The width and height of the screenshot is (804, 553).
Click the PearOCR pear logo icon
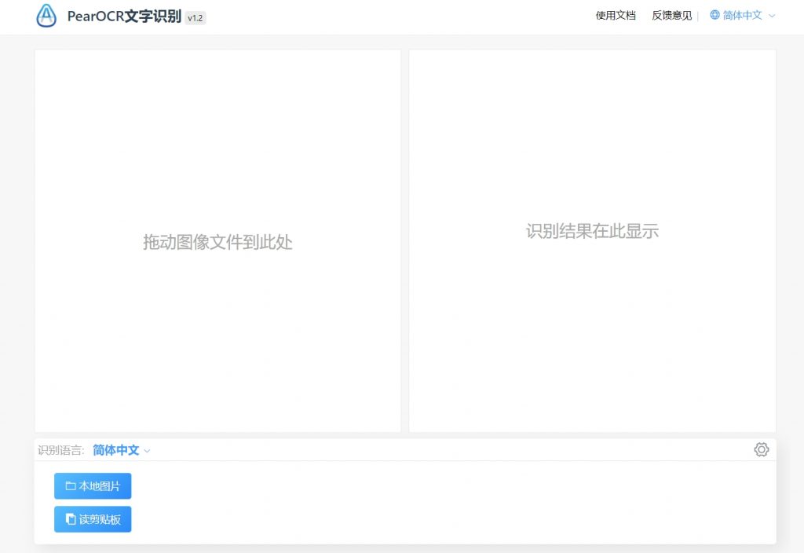tap(46, 16)
